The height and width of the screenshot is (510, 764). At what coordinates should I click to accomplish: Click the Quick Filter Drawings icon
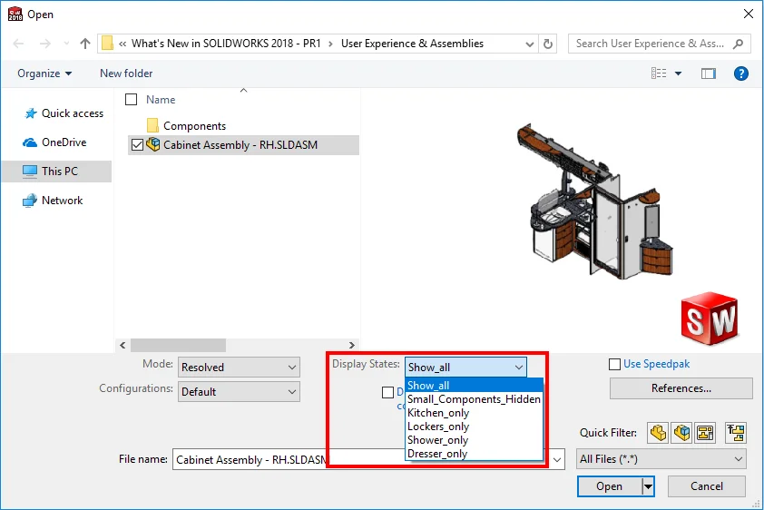(704, 433)
